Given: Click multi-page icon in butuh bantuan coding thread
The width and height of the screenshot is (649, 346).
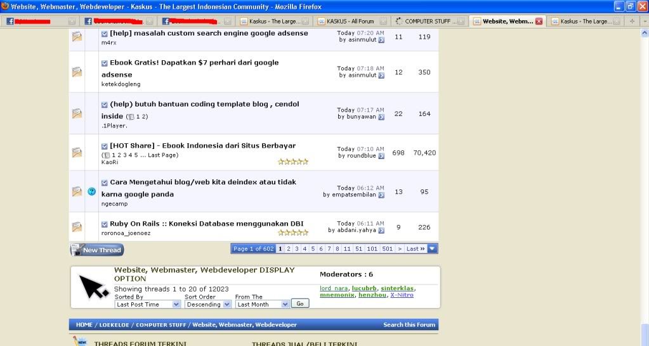Looking at the screenshot, I should (x=131, y=117).
